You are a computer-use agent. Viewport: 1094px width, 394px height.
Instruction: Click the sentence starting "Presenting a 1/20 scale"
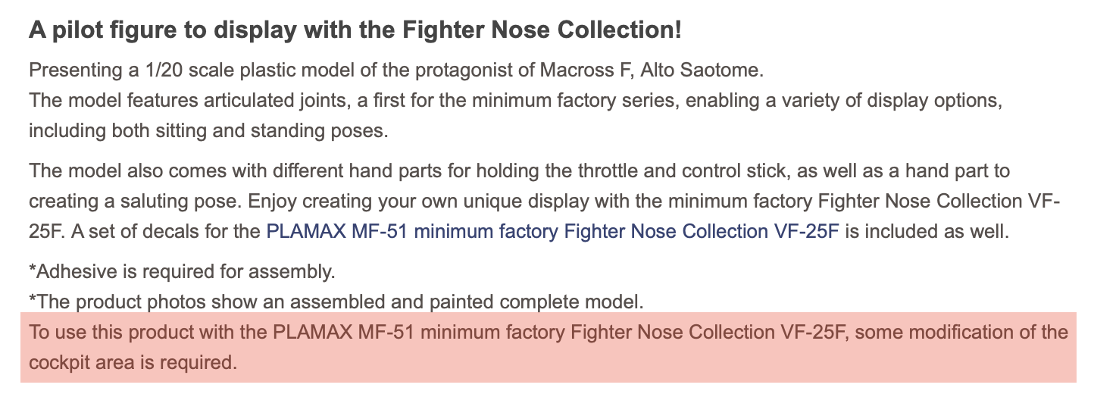tap(396, 71)
